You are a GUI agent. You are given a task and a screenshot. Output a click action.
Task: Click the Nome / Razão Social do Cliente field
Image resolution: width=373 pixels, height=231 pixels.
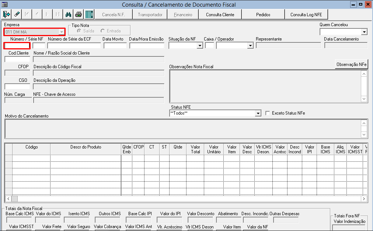pos(99,59)
